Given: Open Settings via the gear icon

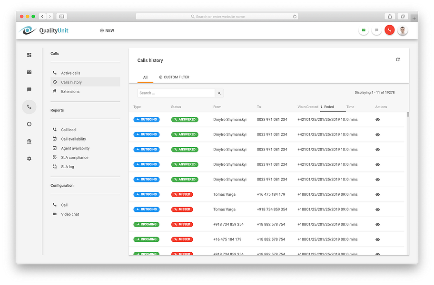Looking at the screenshot, I should pyautogui.click(x=29, y=158).
